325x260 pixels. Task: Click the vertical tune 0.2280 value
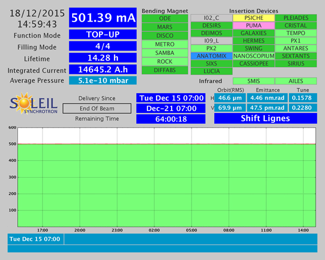click(x=303, y=108)
